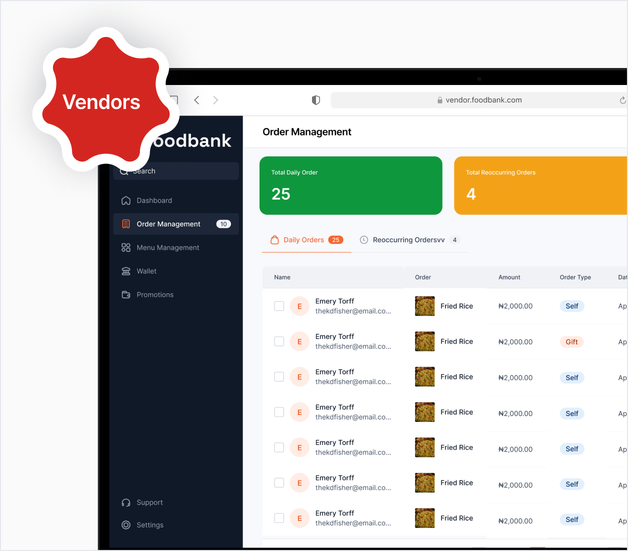Screen dimensions: 628x551
Task: Check the checkbox for the first Emery Torff order
Action: (x=278, y=305)
